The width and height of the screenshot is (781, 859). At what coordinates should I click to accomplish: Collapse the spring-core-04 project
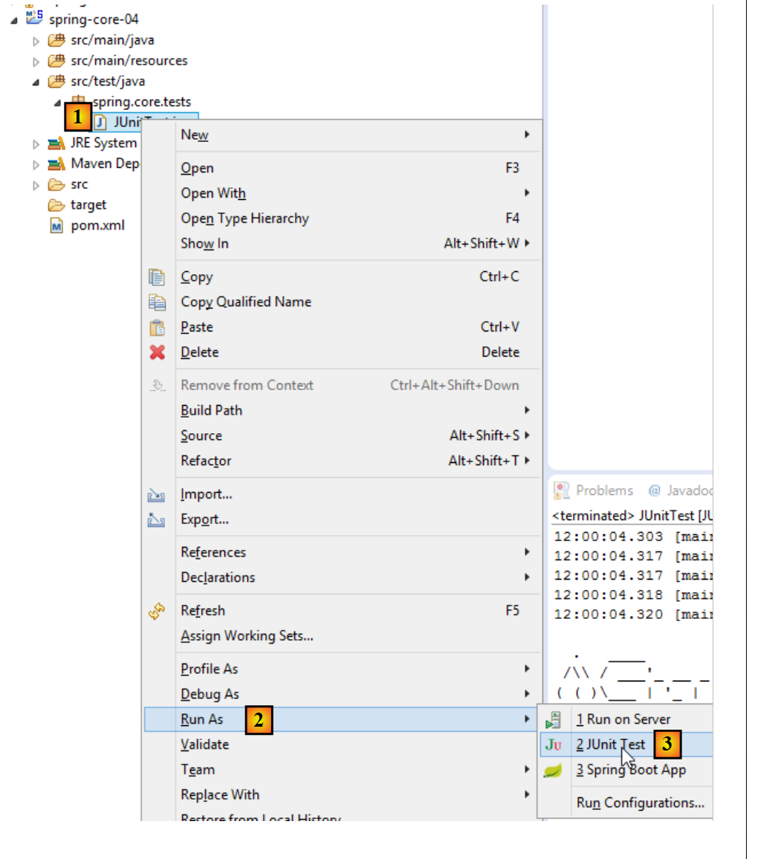[14, 20]
